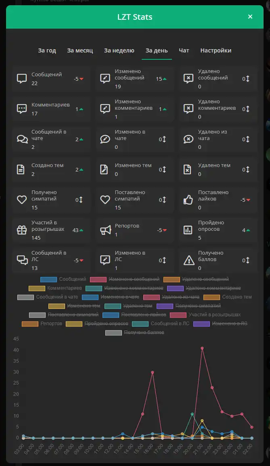
Task: Click the Создано тем document icon
Action: click(21, 169)
